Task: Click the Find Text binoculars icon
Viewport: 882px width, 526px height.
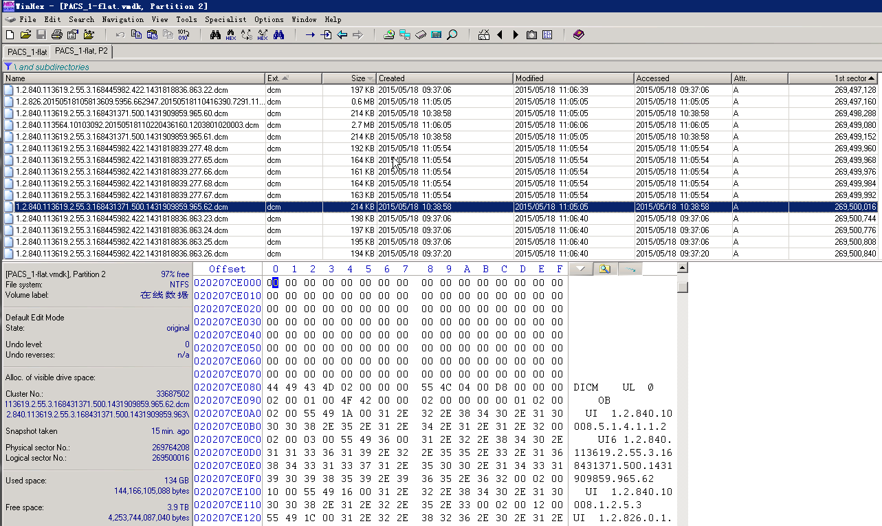Action: (x=214, y=34)
